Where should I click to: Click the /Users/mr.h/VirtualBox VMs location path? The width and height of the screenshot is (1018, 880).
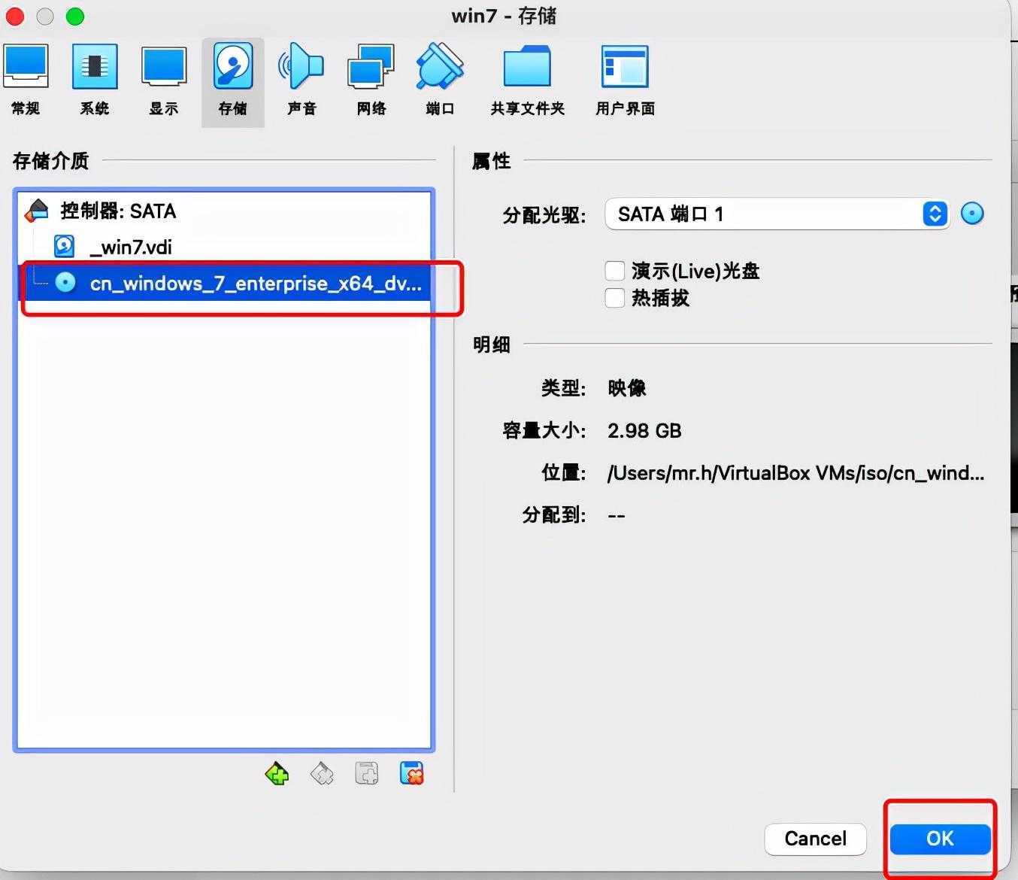[x=795, y=473]
